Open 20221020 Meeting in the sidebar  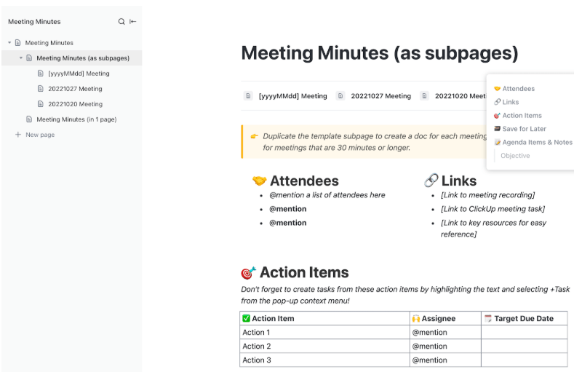75,104
